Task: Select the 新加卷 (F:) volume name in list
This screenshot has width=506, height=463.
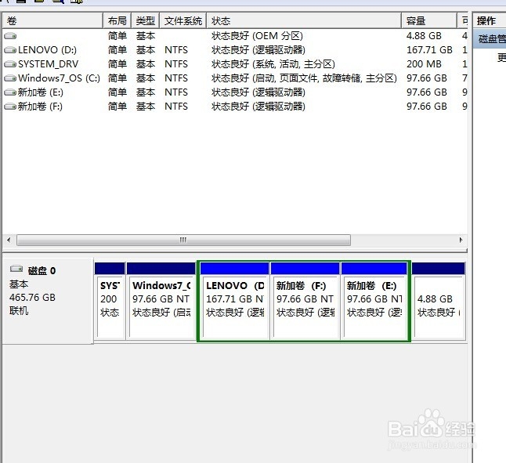Action: (x=40, y=106)
